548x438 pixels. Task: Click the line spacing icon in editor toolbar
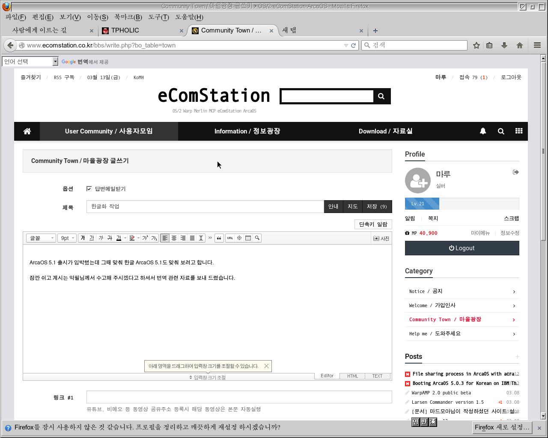(201, 238)
